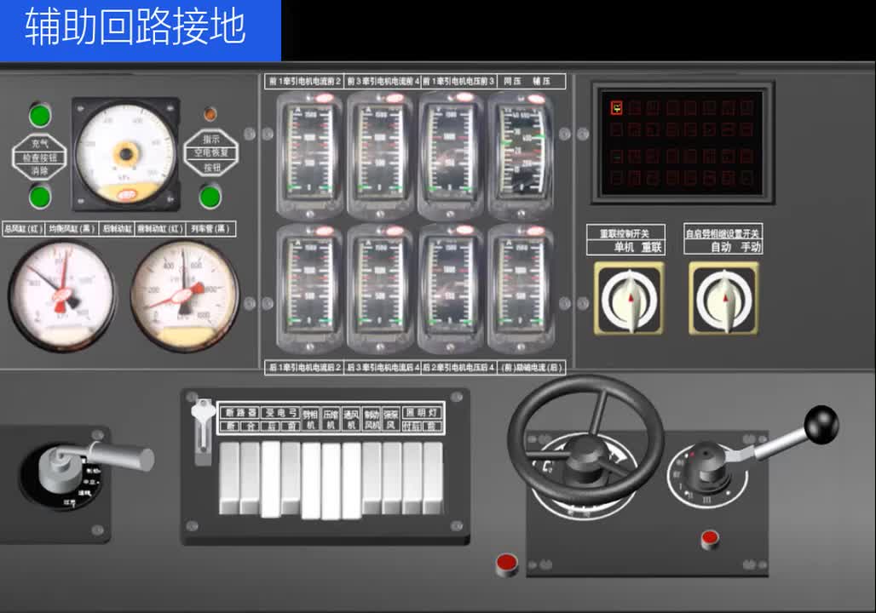This screenshot has height=613, width=876.
Task: Toggle the 制动风机 key switch
Action: tap(372, 478)
